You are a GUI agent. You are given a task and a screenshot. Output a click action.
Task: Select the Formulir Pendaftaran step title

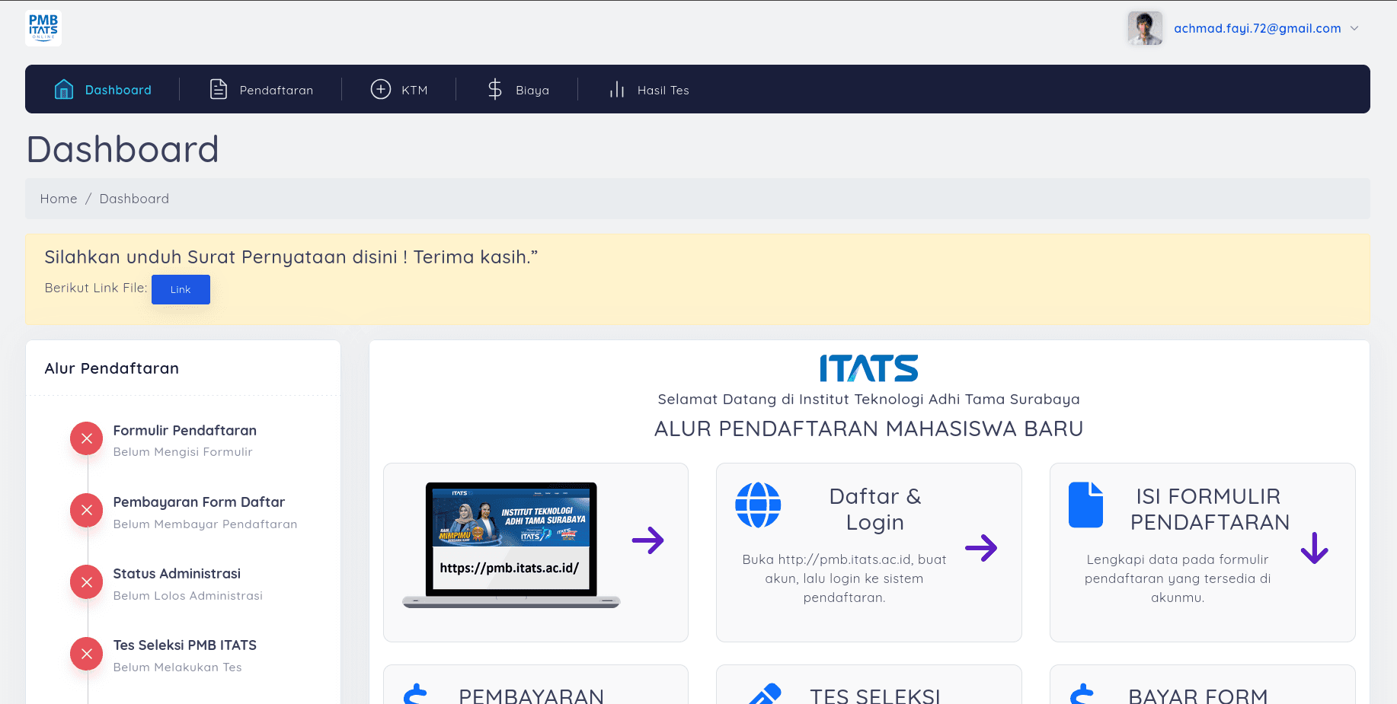coord(185,431)
